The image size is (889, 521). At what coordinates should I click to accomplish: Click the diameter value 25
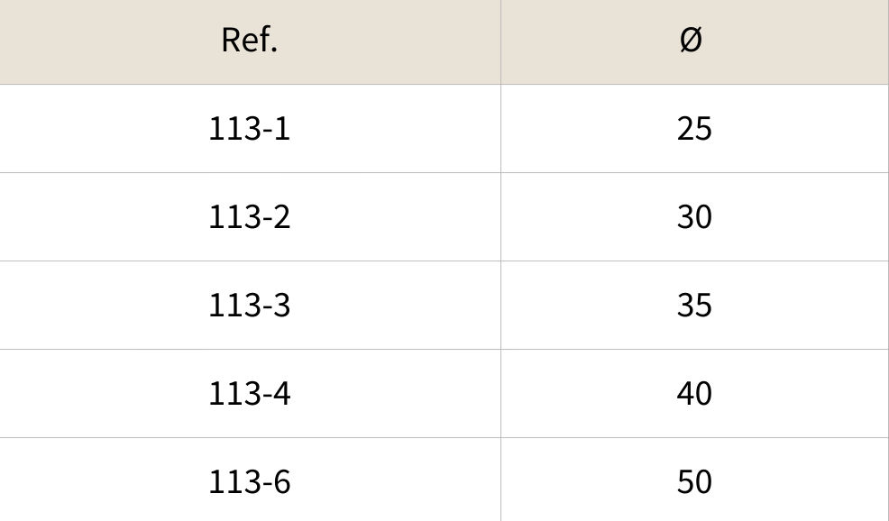693,129
